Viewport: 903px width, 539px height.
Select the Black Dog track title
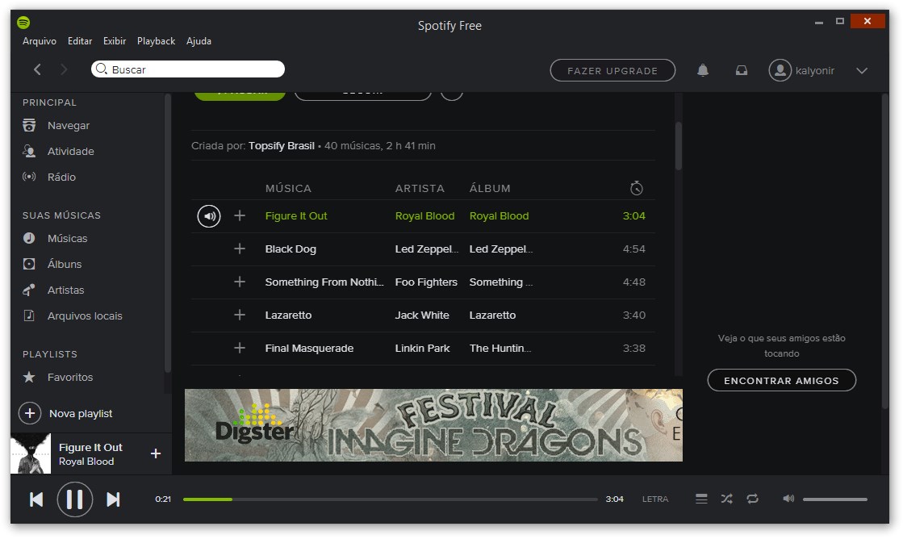pyautogui.click(x=291, y=249)
